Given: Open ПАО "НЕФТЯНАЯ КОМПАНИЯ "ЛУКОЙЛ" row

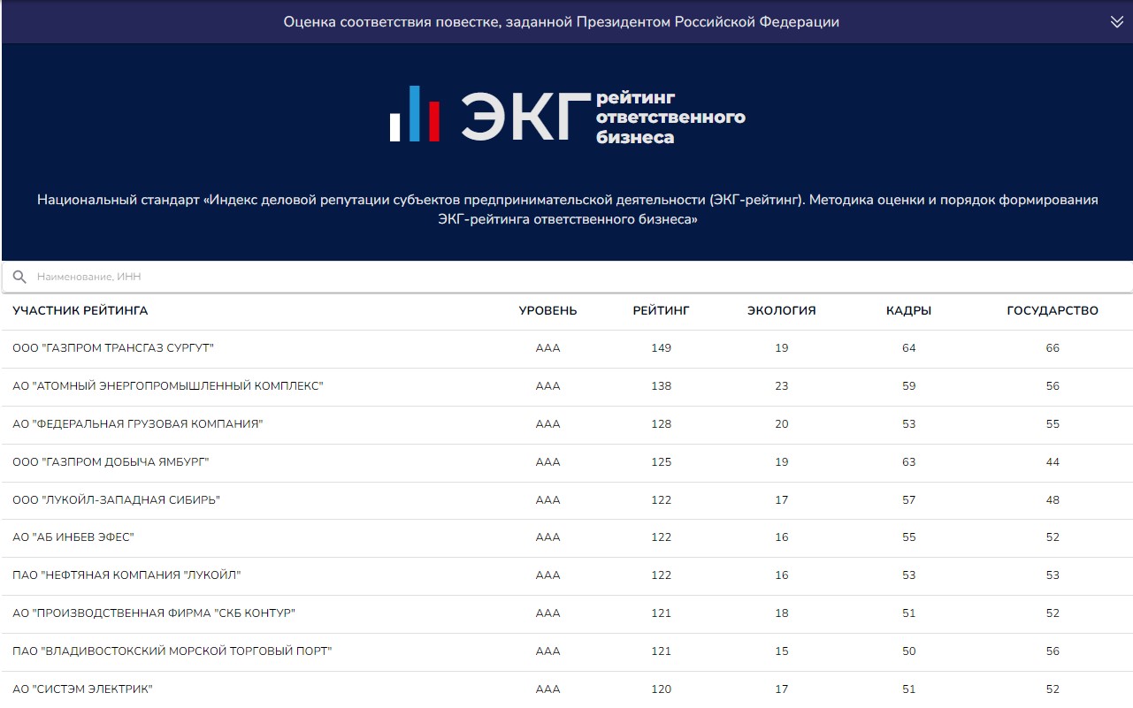Looking at the screenshot, I should pyautogui.click(x=567, y=575).
